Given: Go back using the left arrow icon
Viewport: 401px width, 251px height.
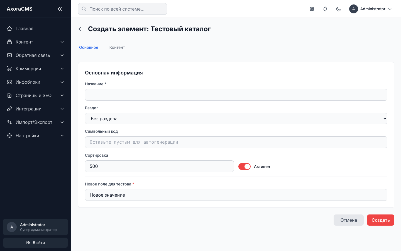Looking at the screenshot, I should click(x=81, y=29).
